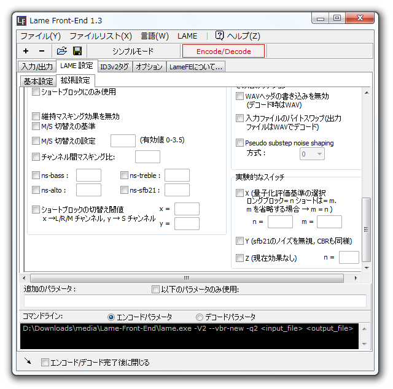Switch to 基本設定 sub-tab
This screenshot has height=389, width=393.
[38, 81]
